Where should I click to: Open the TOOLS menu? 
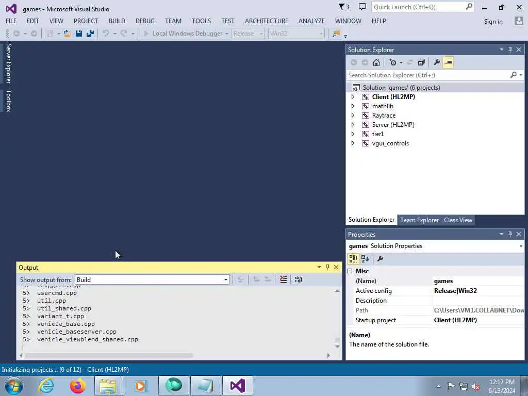202,21
